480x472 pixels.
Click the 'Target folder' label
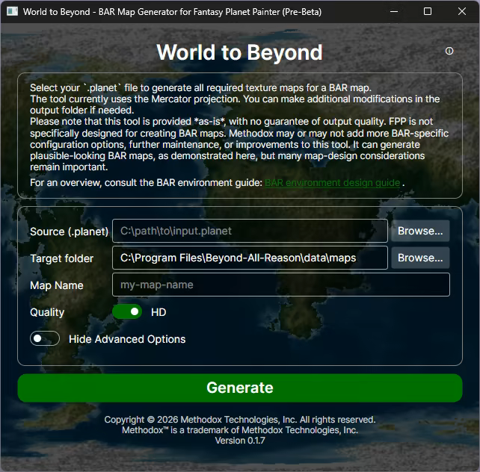coord(61,258)
